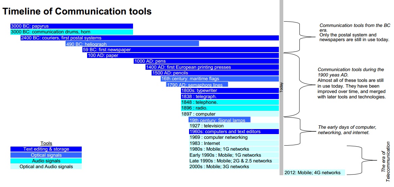Select the 490 BC heliograph bar

132,43
